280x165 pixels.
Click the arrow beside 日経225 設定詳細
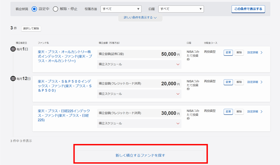point(261,112)
